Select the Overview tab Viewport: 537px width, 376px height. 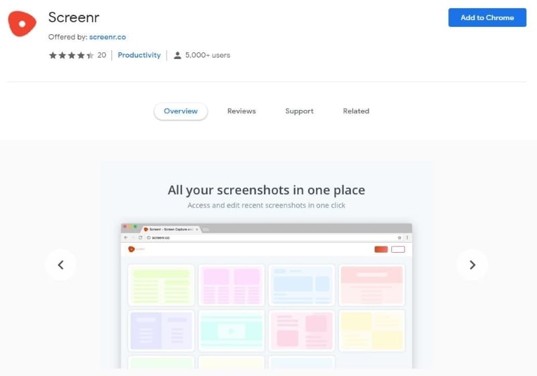click(181, 111)
